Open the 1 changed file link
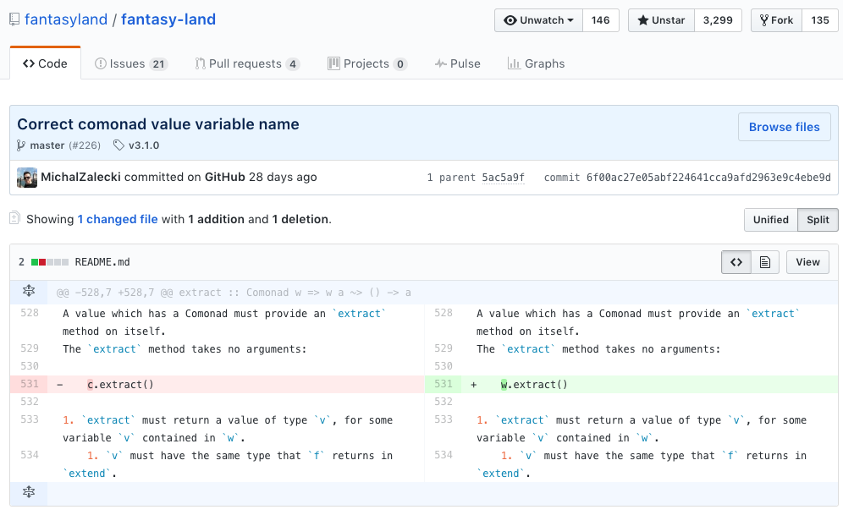 pos(118,220)
